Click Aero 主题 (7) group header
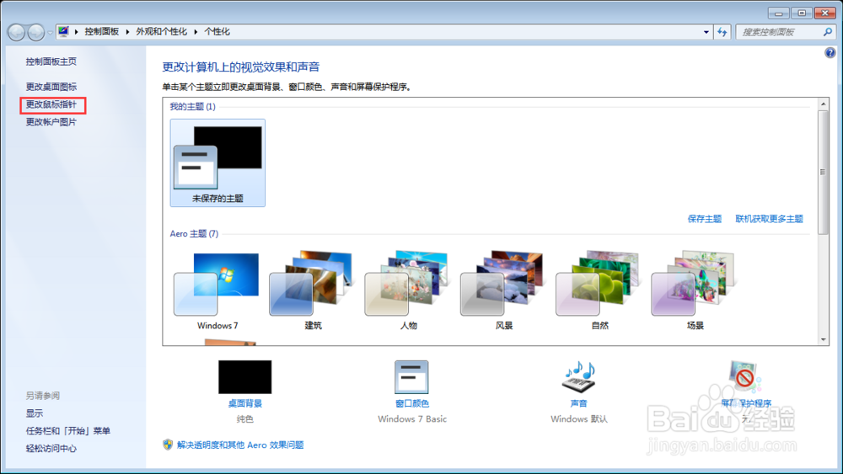Image resolution: width=843 pixels, height=474 pixels. 194,233
